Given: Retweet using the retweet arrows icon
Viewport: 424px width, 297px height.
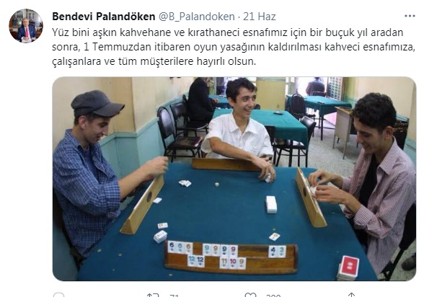Looking at the screenshot, I should [153, 296].
